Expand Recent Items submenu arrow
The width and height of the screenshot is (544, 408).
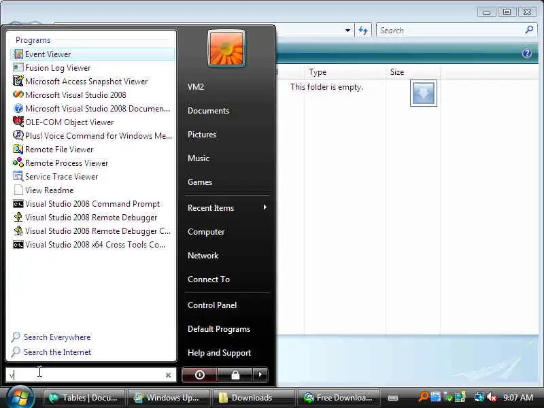[x=265, y=207]
